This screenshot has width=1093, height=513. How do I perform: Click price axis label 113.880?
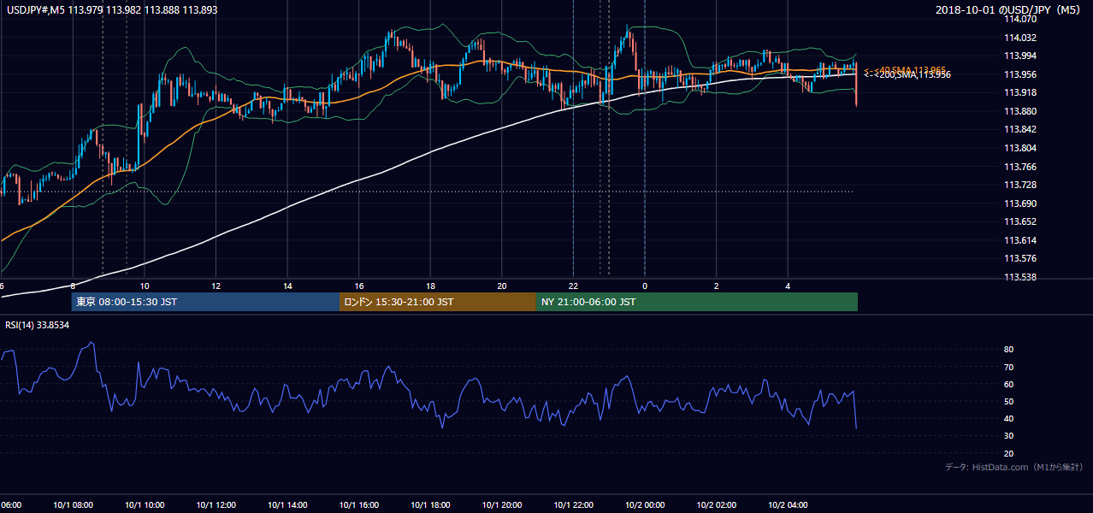(x=1020, y=111)
